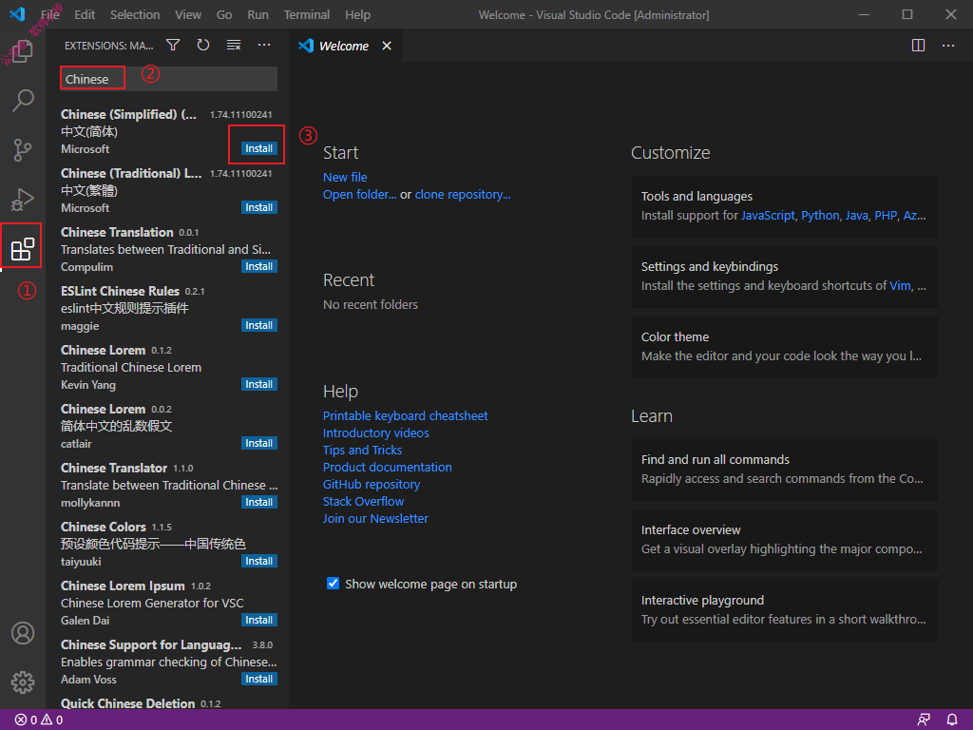Open Printable keyboard cheatsheet link
The width and height of the screenshot is (973, 730).
405,416
